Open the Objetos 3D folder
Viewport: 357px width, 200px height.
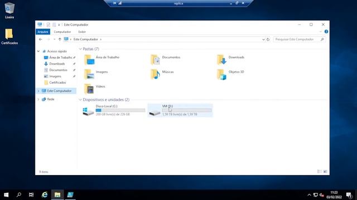[x=230, y=74]
